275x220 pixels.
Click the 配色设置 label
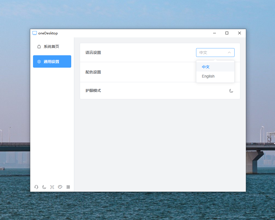tap(93, 72)
